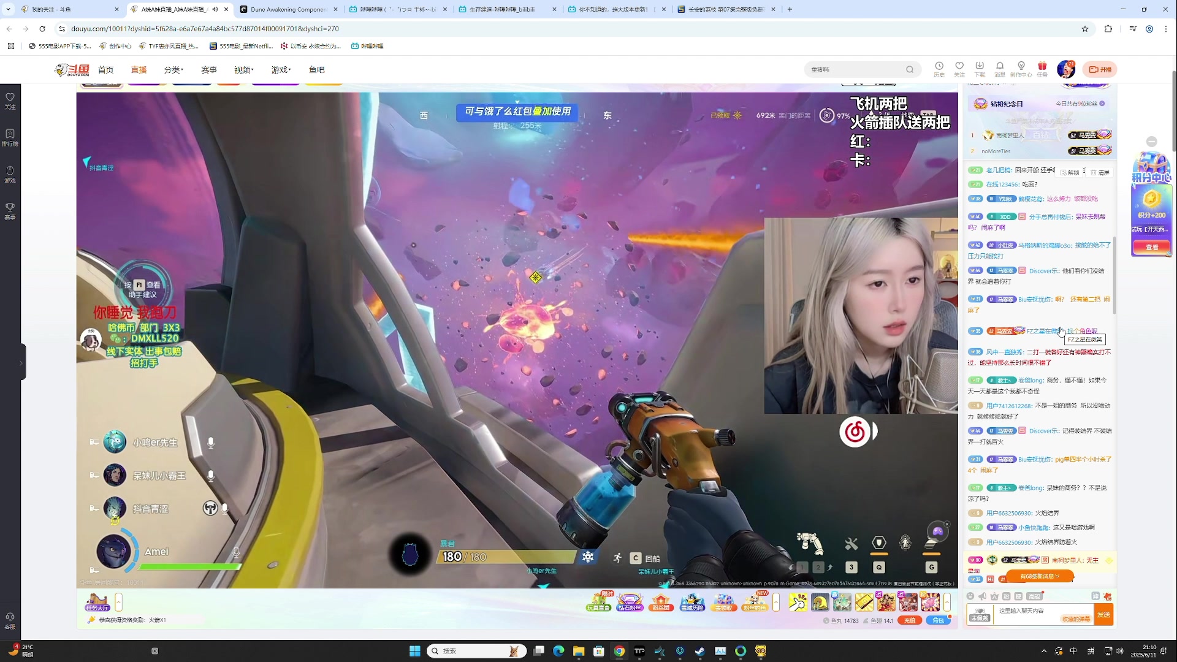Open the 消息 notification bell
The image size is (1177, 662).
pos(1000,69)
